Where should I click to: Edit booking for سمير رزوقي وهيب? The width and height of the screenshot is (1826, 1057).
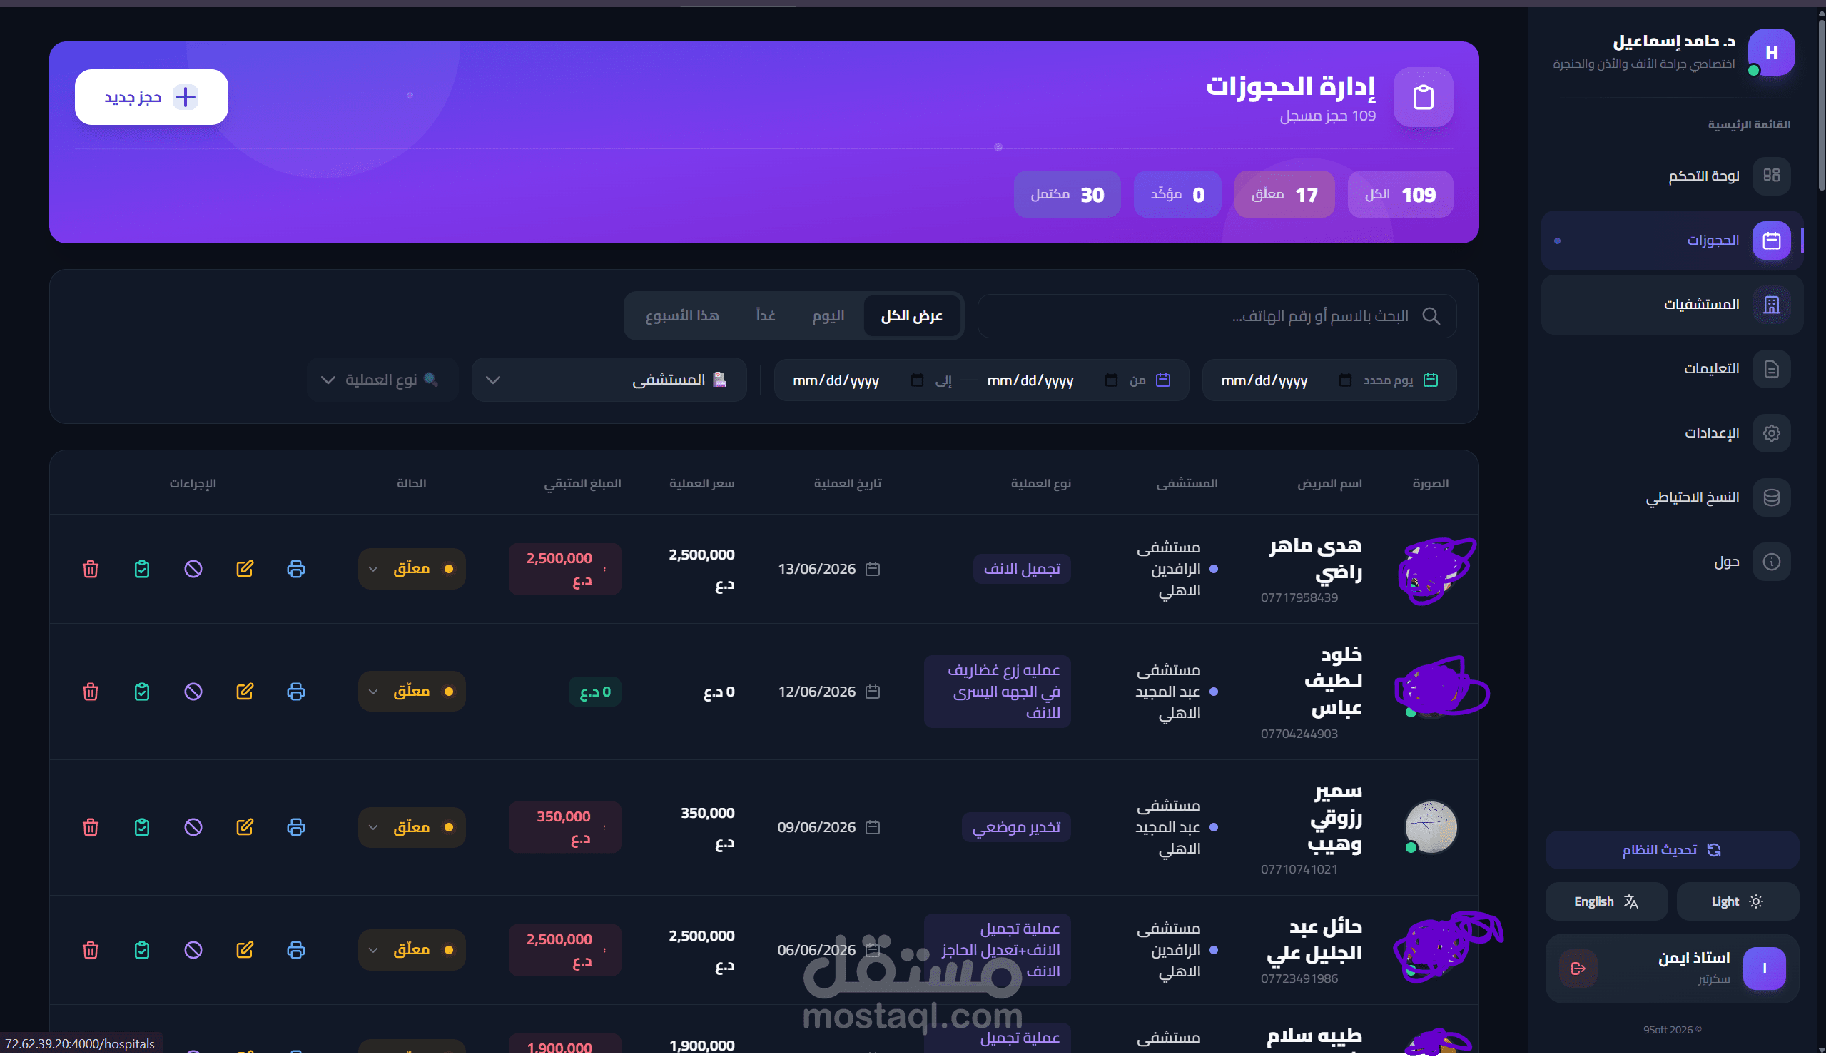point(245,827)
